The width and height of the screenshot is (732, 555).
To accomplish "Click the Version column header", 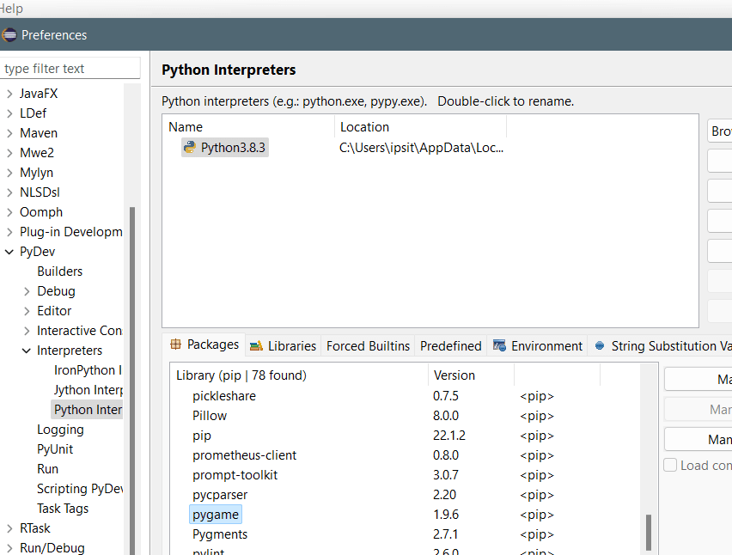I will pos(454,375).
